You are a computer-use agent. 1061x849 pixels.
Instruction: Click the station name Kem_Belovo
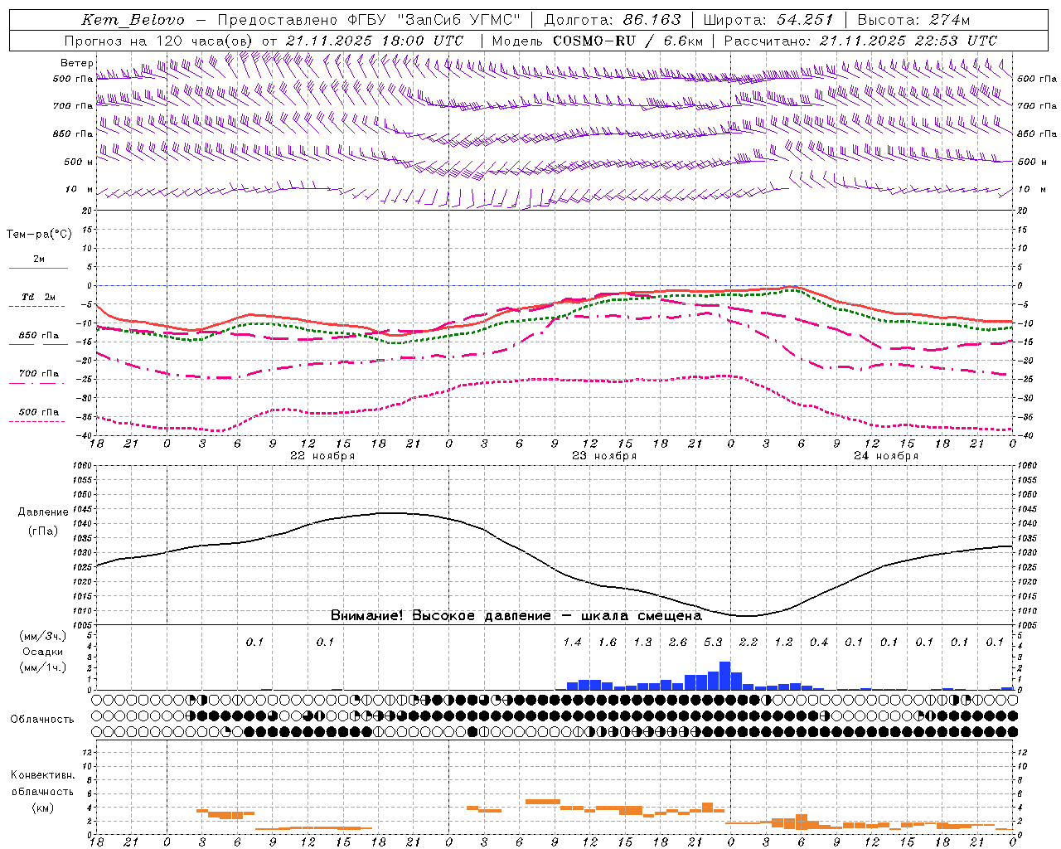[133, 20]
